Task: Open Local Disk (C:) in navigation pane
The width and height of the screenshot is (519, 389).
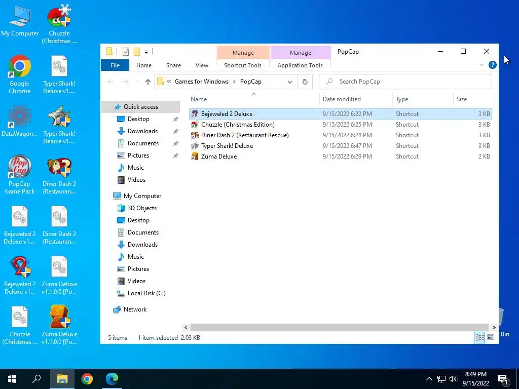Action: [146, 293]
